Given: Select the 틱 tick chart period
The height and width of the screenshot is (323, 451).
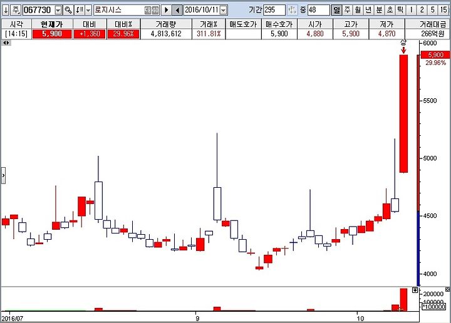Looking at the screenshot, I should coord(400,10).
